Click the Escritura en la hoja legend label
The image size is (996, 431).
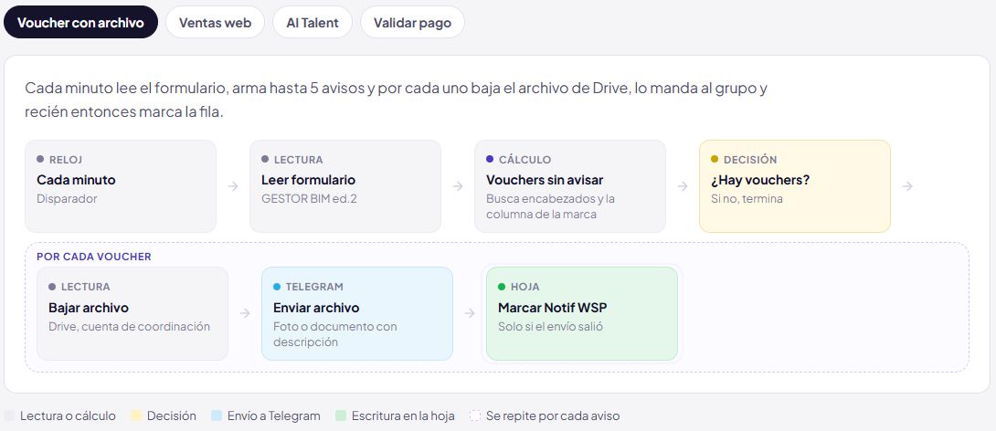tap(403, 415)
